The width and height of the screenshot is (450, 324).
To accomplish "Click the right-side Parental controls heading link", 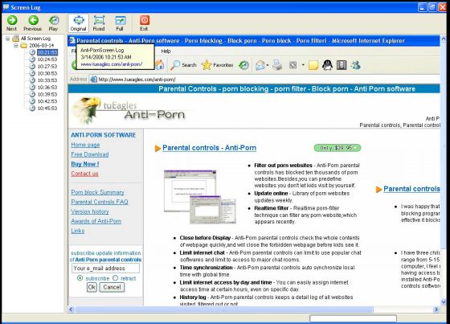I will 411,189.
